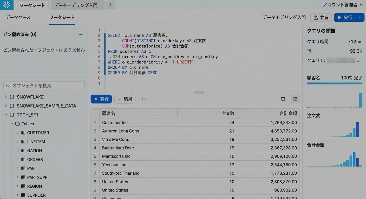366x199 pixels.
Task: Click the SUPPLIER table icon
Action: click(x=23, y=195)
